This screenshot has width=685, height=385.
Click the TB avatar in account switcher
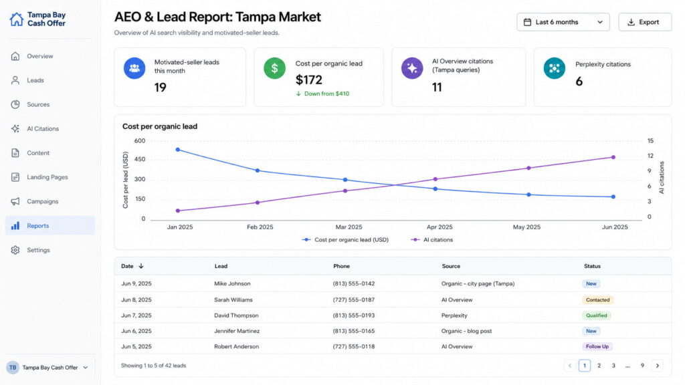tap(13, 368)
